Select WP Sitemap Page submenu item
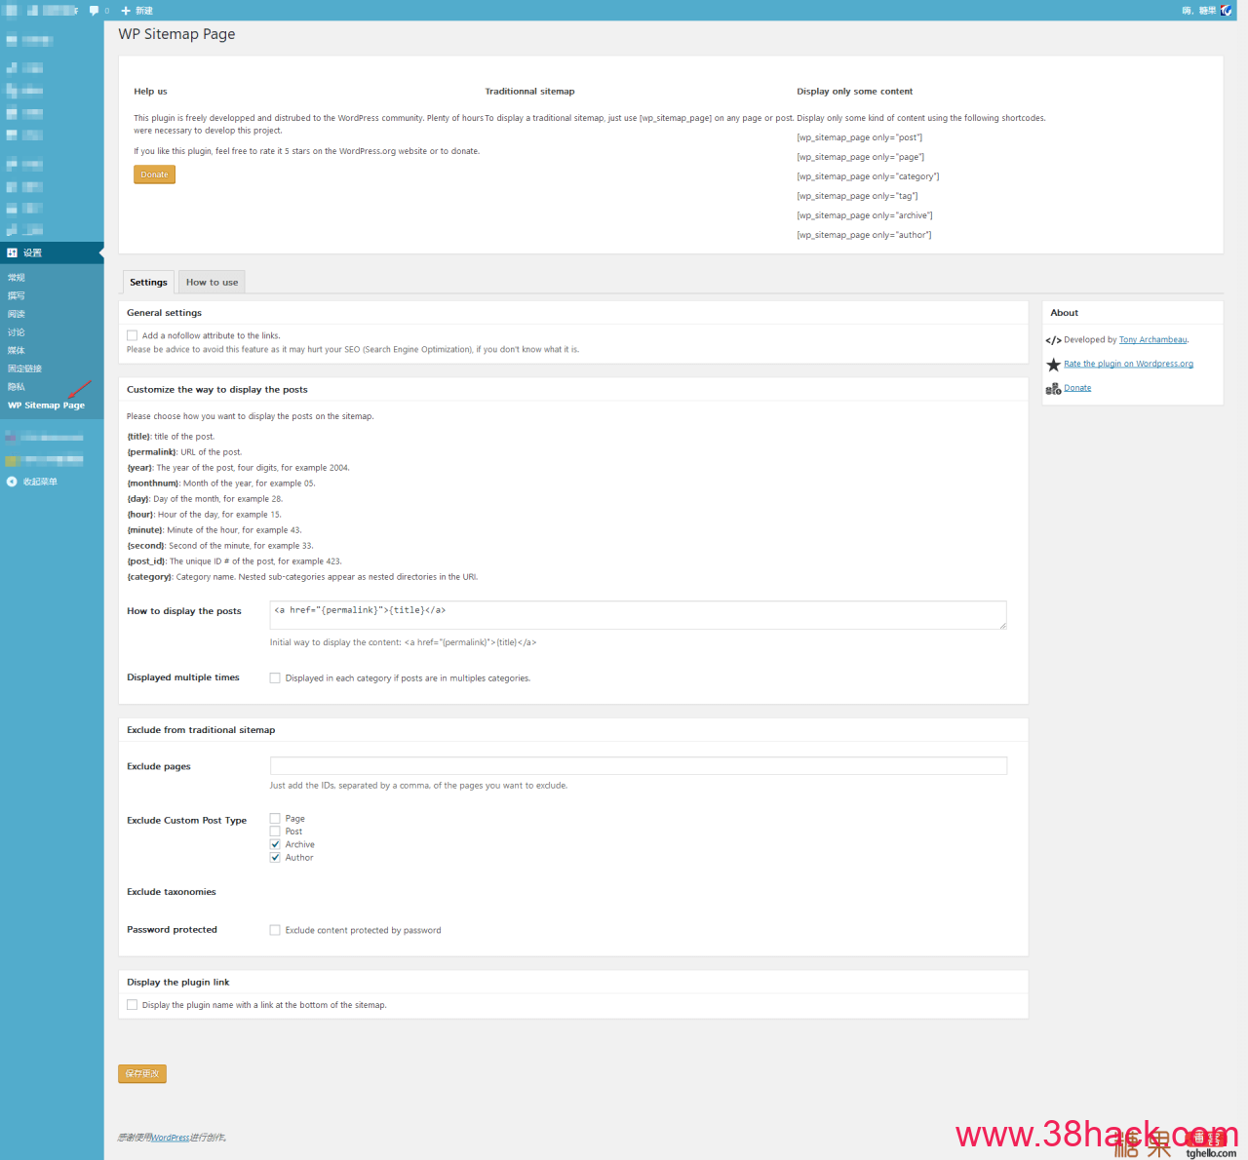This screenshot has width=1248, height=1160. click(x=46, y=406)
